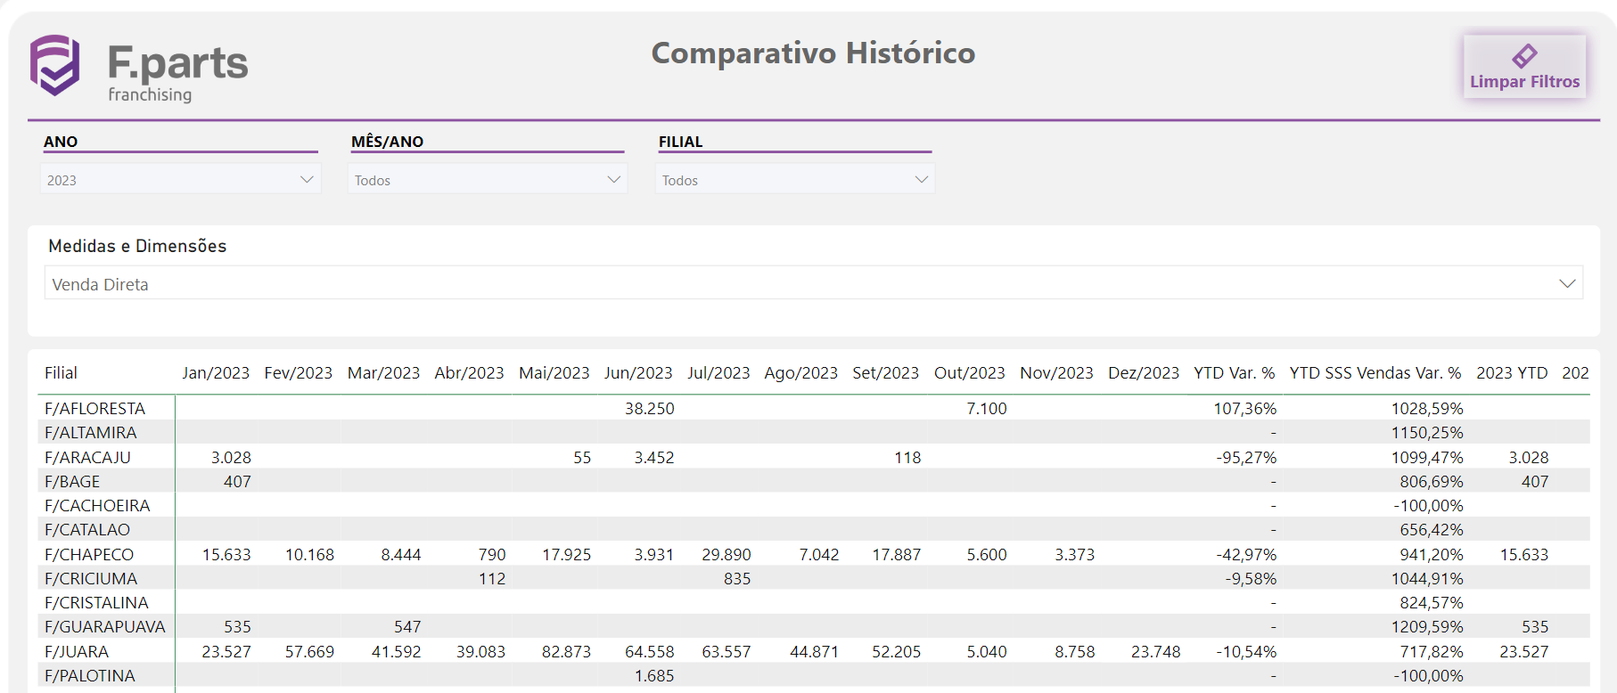Click the 824,57% value for F/CRISTALINA
Image resolution: width=1617 pixels, height=693 pixels.
(1431, 602)
